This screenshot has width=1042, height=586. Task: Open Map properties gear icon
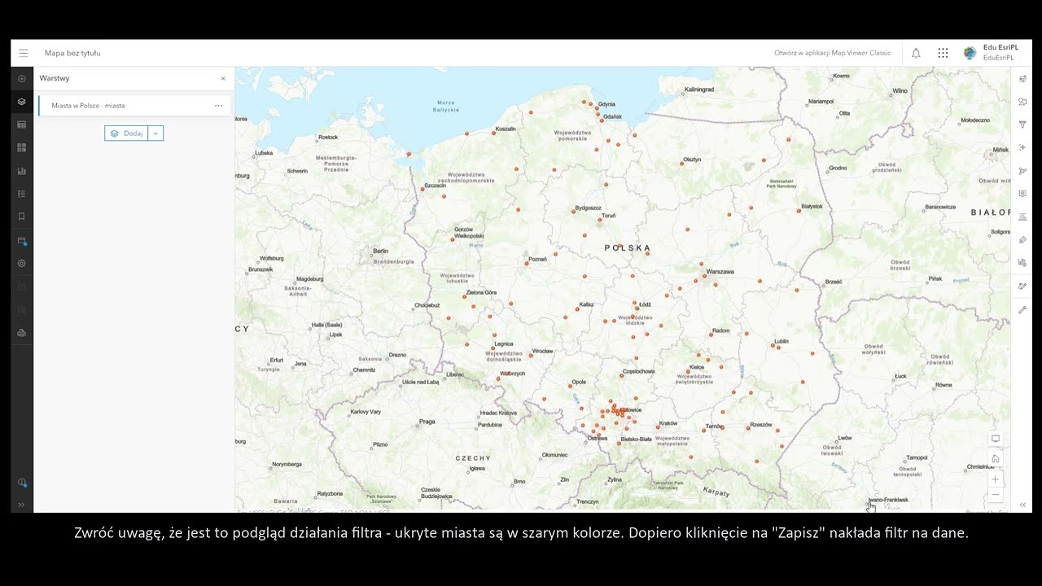pyautogui.click(x=22, y=263)
